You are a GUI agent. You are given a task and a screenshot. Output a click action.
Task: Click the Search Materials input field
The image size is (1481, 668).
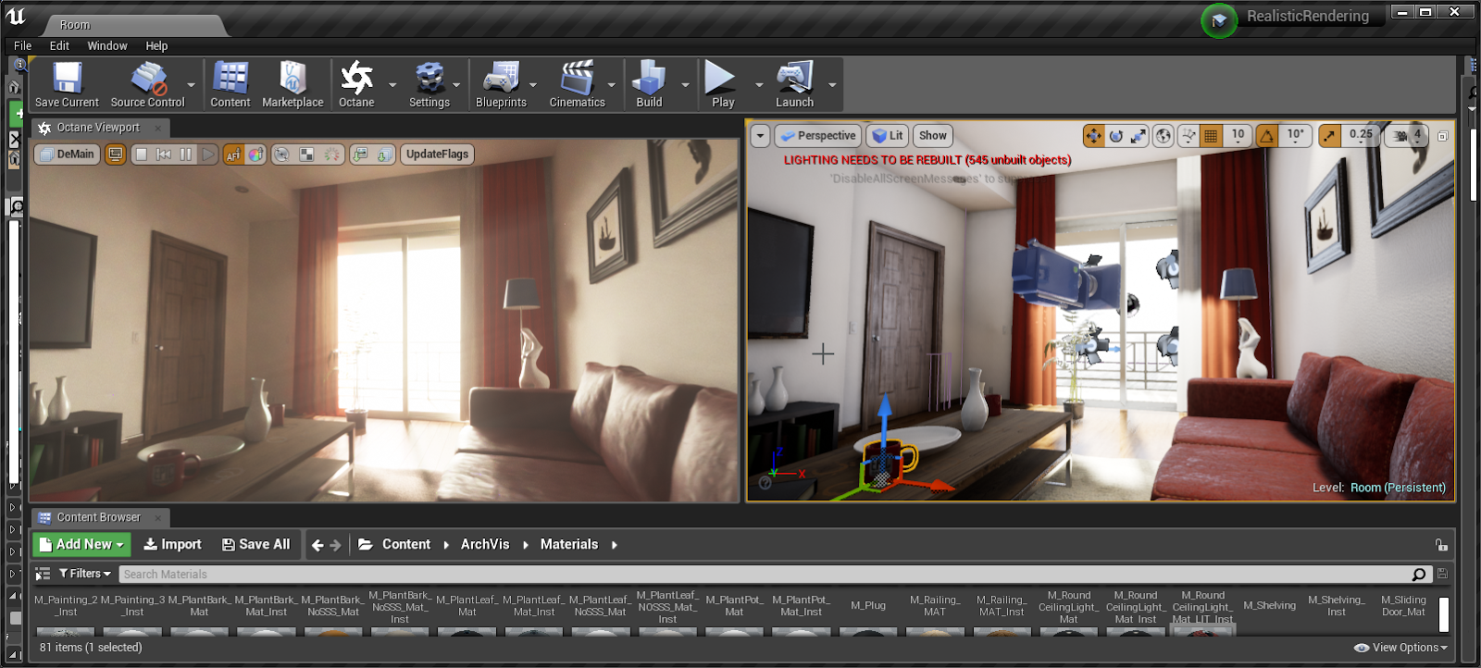coord(774,575)
